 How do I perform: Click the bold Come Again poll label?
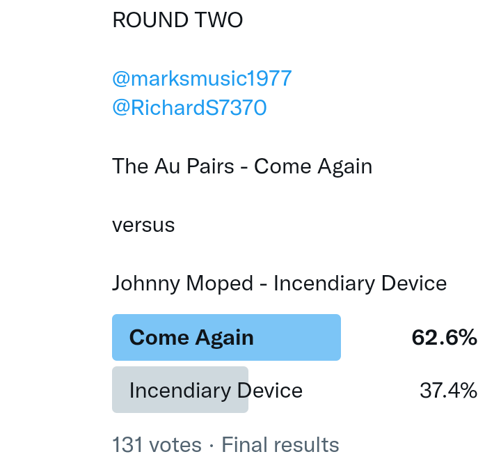(191, 338)
